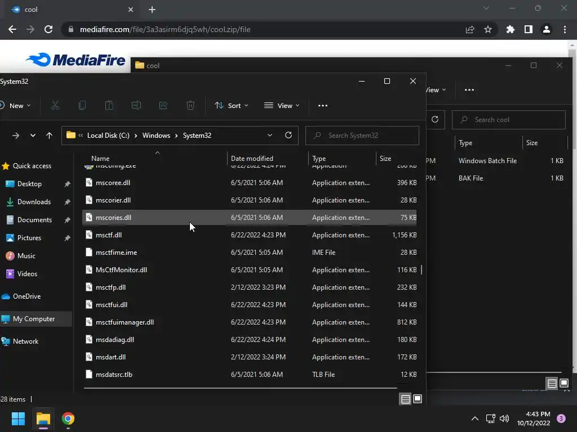
Task: Switch cool window to large thumbnails view icon
Action: [x=563, y=384]
